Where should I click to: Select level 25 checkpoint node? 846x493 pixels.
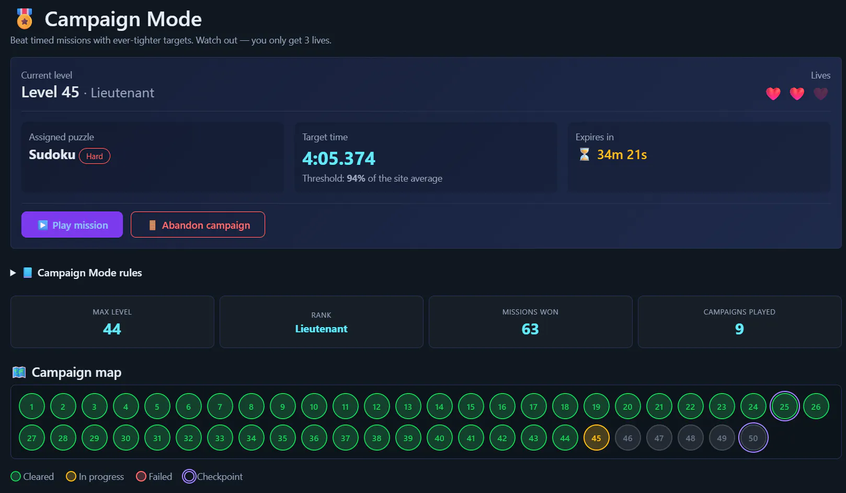coord(785,407)
